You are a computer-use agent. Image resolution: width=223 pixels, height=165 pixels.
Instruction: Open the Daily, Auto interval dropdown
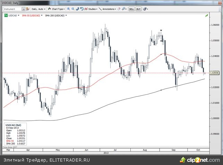pyautogui.click(x=38, y=9)
